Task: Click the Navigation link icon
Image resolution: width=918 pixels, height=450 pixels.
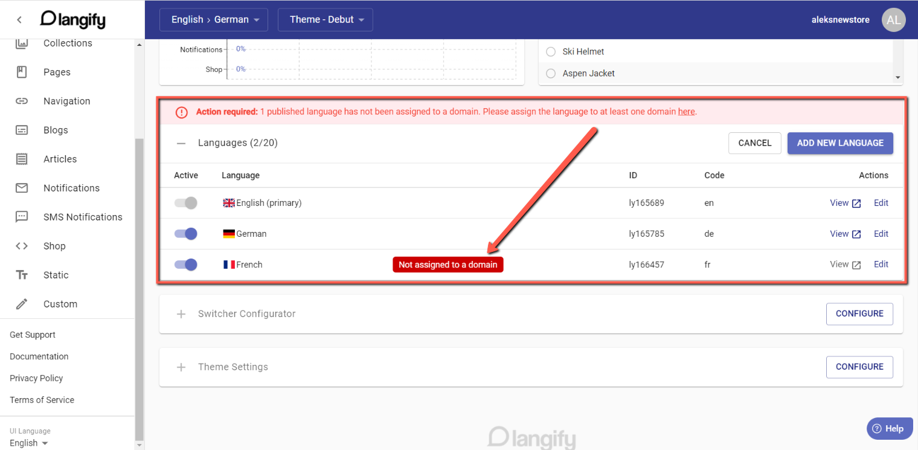Action: (x=22, y=101)
